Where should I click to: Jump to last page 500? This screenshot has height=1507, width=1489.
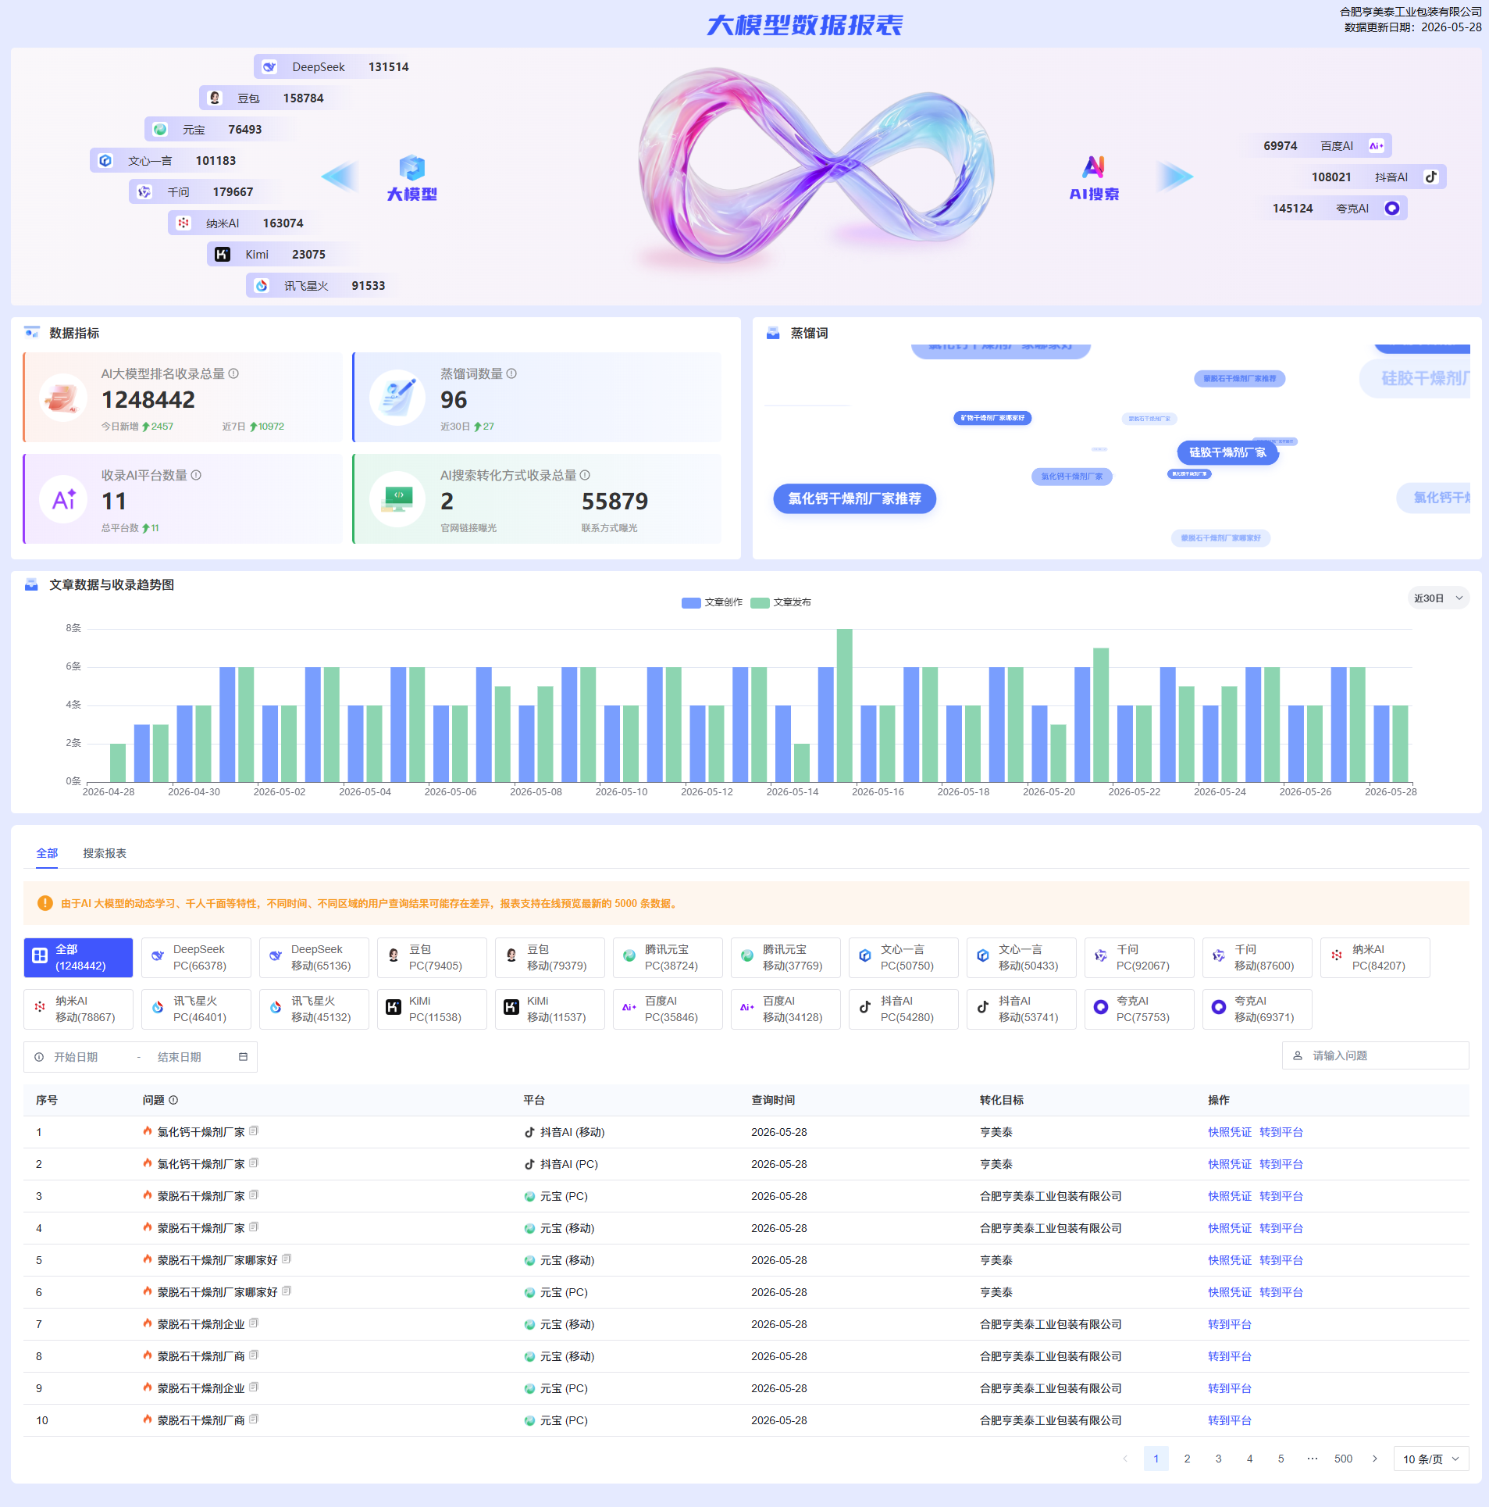click(x=1344, y=1459)
